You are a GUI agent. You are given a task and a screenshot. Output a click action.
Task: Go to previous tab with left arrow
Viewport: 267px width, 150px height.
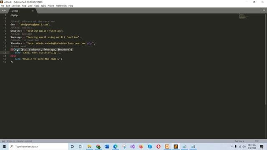tap(3, 10)
